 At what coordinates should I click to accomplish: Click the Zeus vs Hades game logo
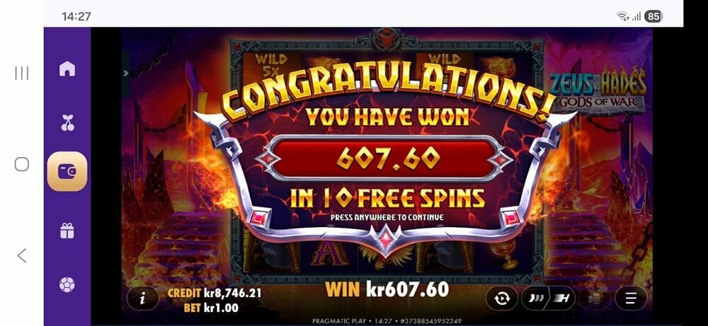pyautogui.click(x=598, y=91)
